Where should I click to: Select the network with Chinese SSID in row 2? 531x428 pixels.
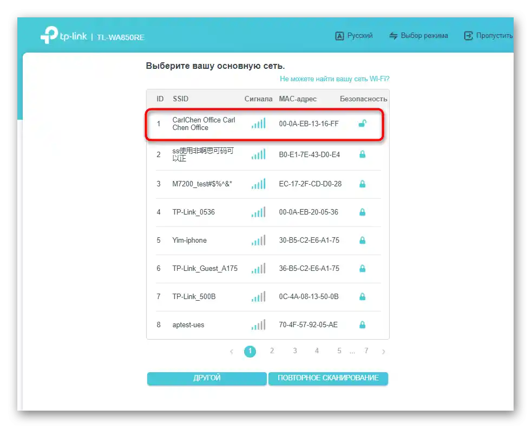coord(268,155)
